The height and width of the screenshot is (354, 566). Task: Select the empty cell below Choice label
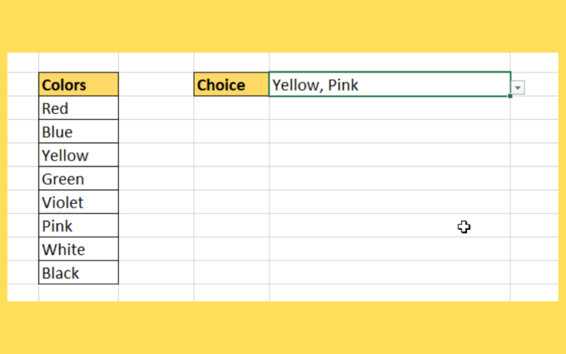[231, 108]
